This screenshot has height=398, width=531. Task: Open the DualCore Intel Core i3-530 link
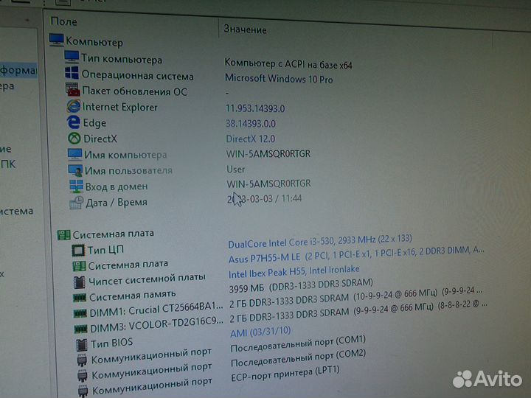point(320,241)
